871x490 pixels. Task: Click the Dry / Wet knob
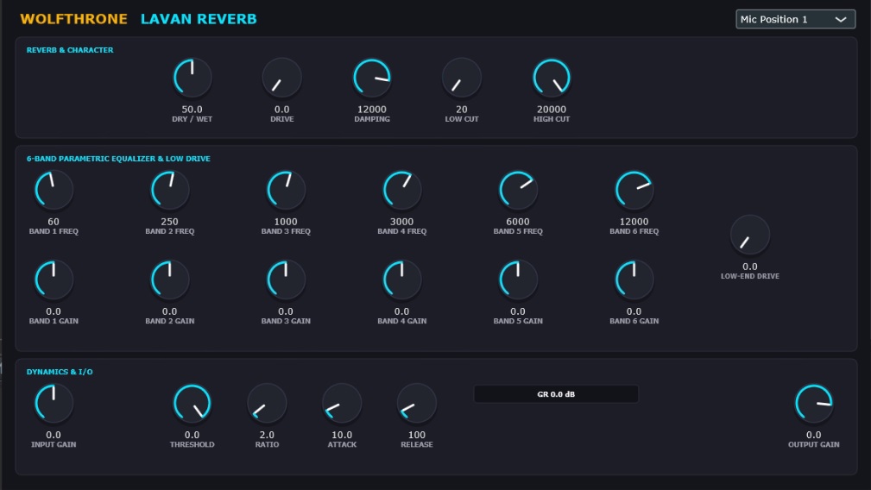coord(193,78)
